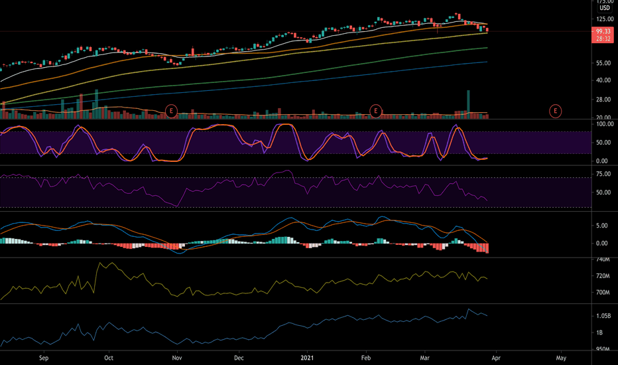Viewport: 618px width, 365px height.
Task: Click the 125.00 price axis label
Action: [605, 19]
